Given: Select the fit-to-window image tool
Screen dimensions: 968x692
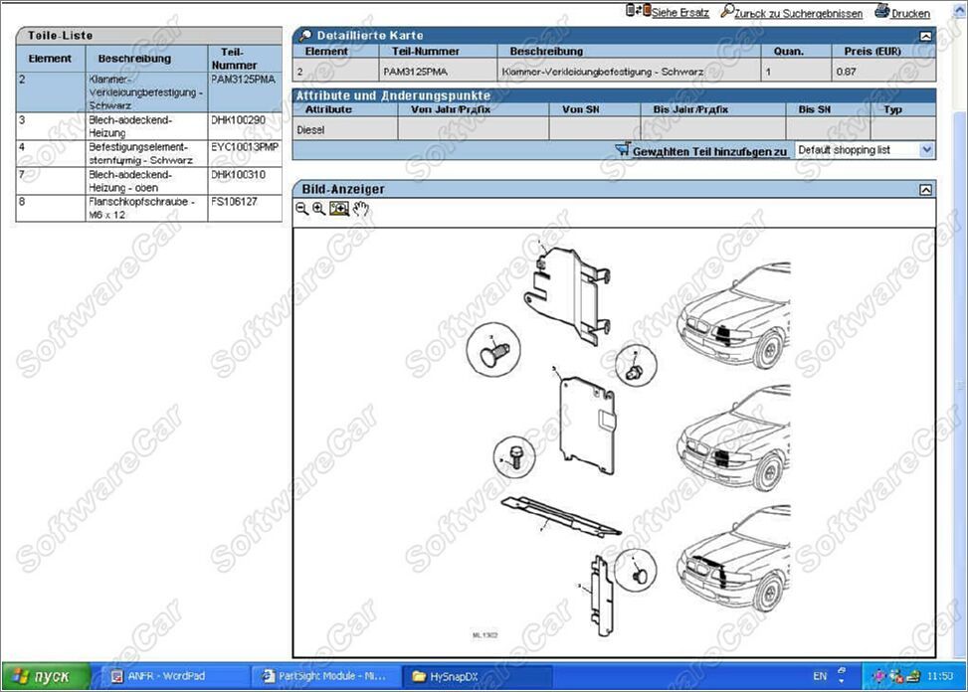Looking at the screenshot, I should (339, 209).
